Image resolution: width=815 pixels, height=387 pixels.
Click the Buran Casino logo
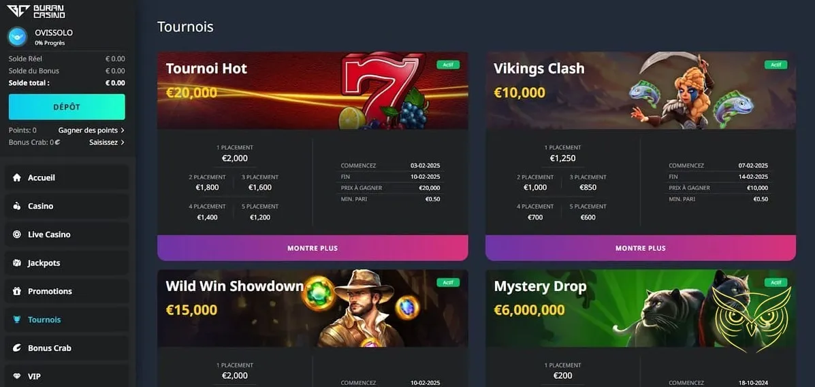coord(36,12)
